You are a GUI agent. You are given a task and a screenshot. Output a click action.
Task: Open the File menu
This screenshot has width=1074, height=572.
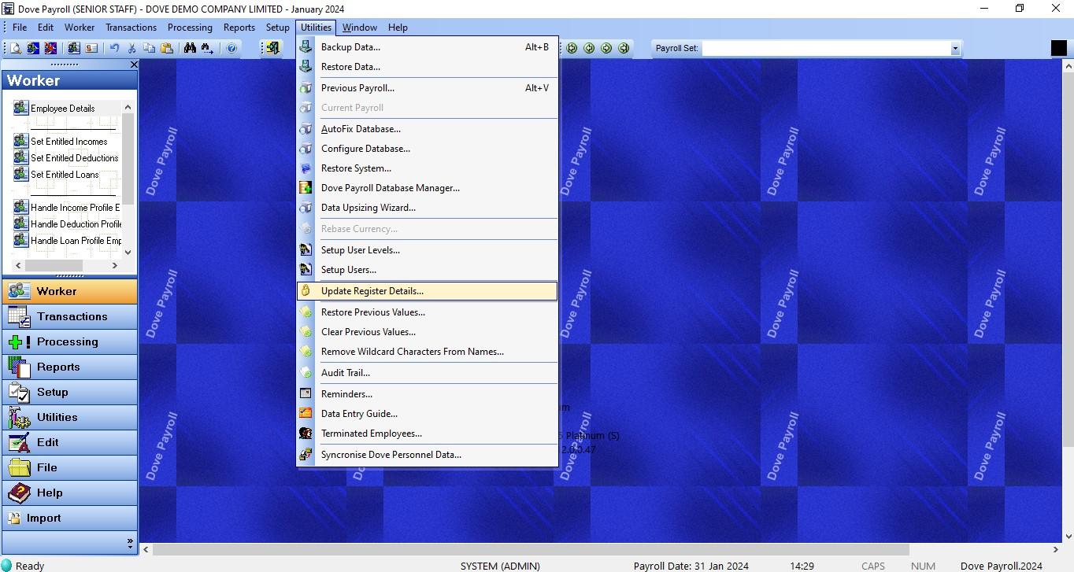click(x=20, y=27)
